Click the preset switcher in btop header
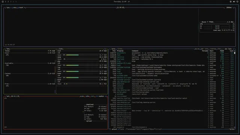The image size is (240, 135). coord(21,7)
